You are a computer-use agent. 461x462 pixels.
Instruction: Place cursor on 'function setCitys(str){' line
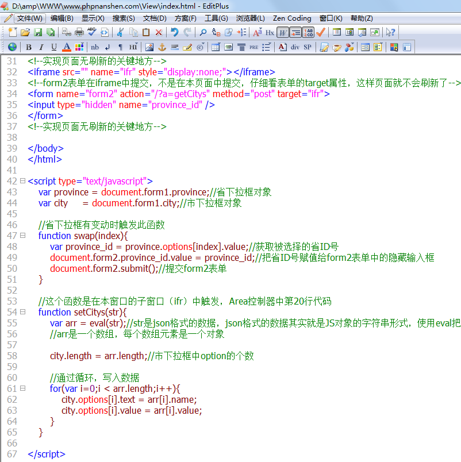(83, 312)
